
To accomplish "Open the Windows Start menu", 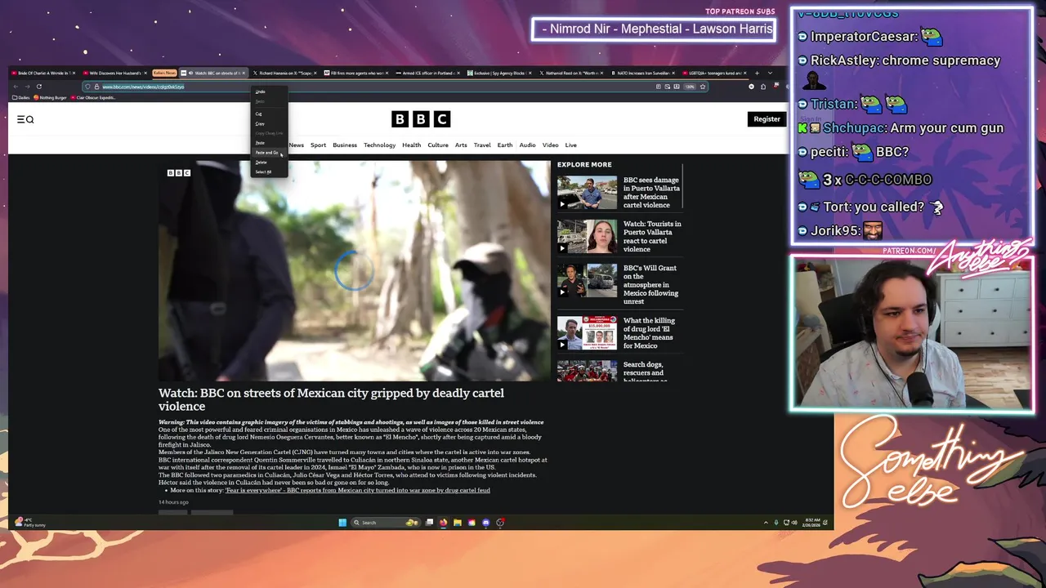I will tap(342, 523).
